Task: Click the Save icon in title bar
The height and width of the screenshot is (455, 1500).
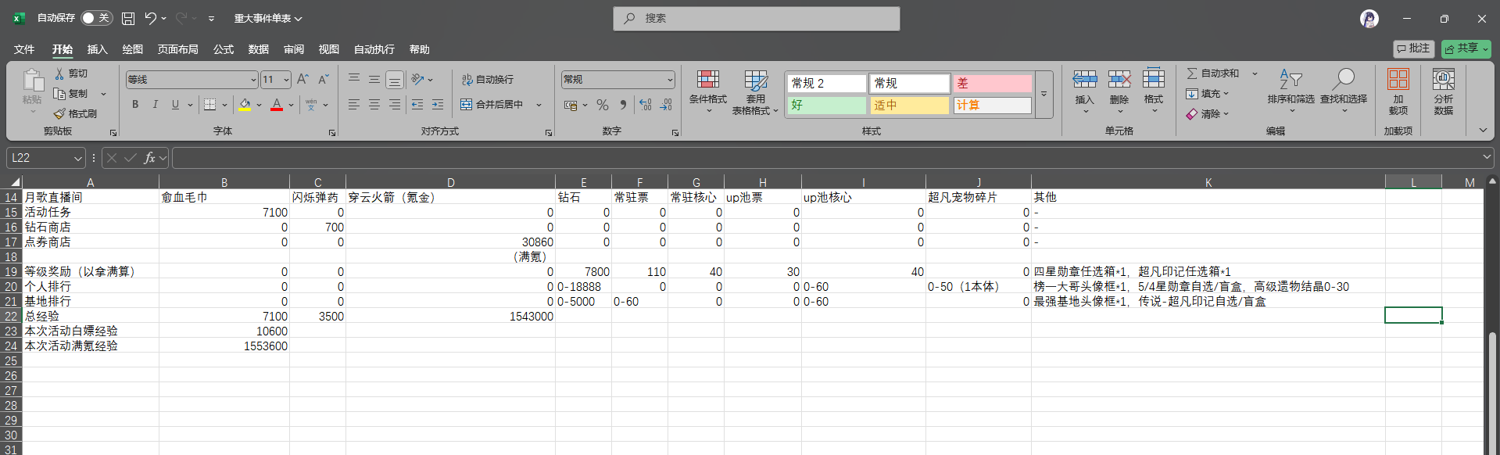Action: coord(128,18)
